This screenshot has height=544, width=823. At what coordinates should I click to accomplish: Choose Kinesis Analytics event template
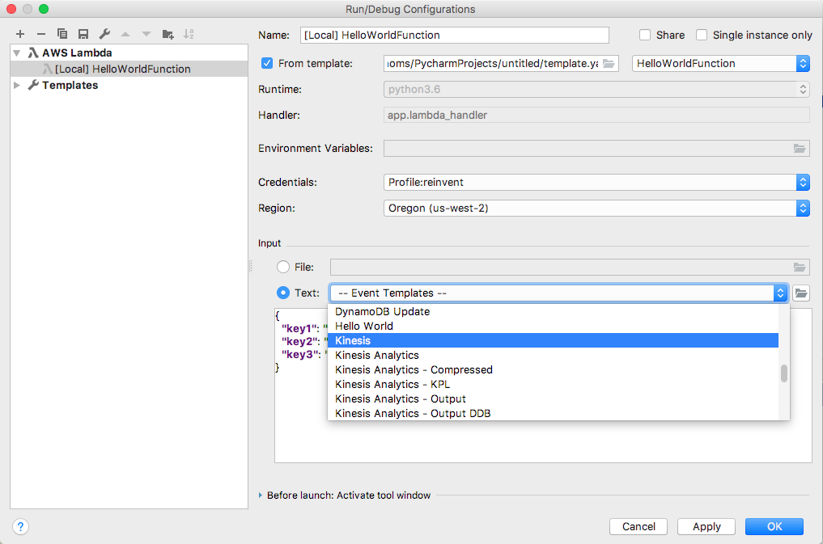pos(554,356)
